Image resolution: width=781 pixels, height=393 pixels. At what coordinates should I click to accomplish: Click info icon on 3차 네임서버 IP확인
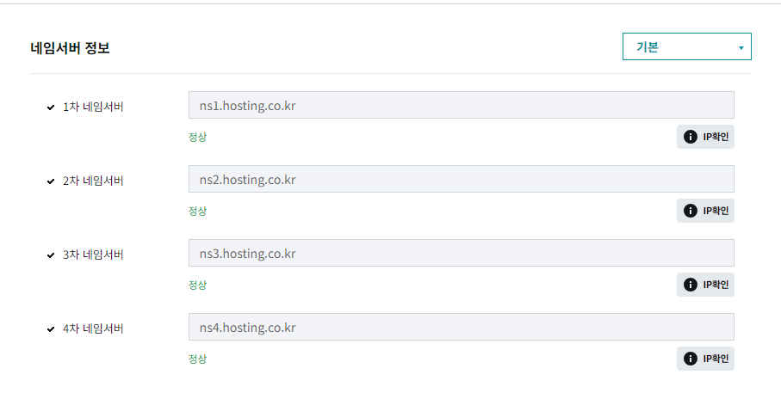click(690, 285)
